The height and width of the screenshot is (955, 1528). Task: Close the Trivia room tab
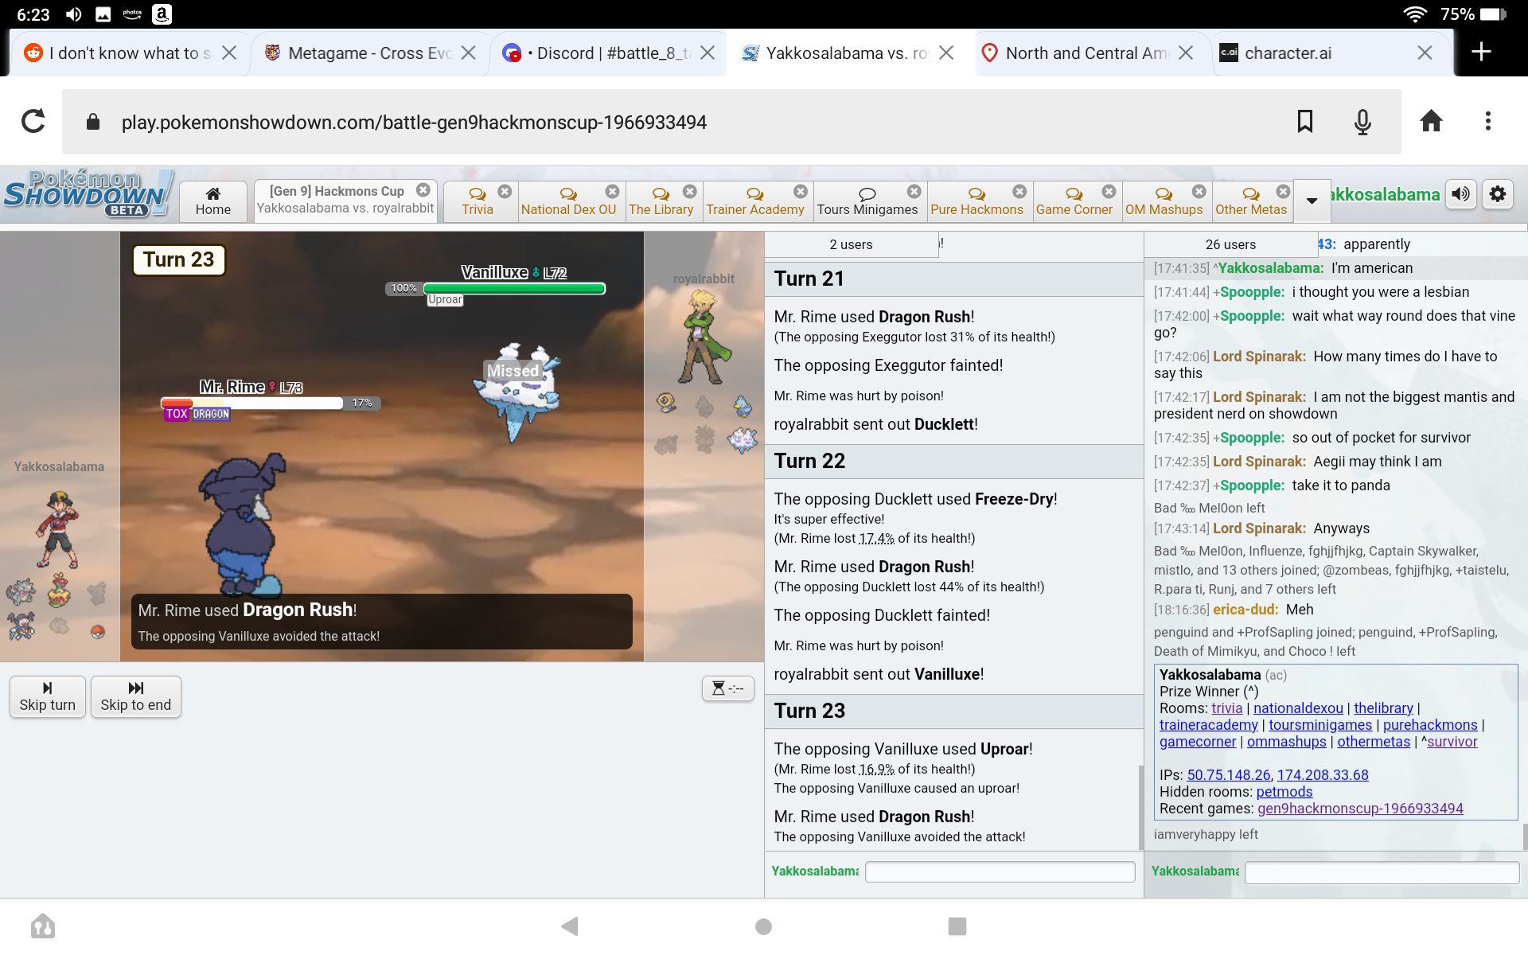[x=505, y=191]
